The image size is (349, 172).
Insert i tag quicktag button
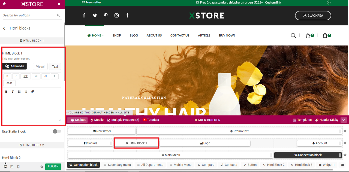pyautogui.click(x=16, y=76)
